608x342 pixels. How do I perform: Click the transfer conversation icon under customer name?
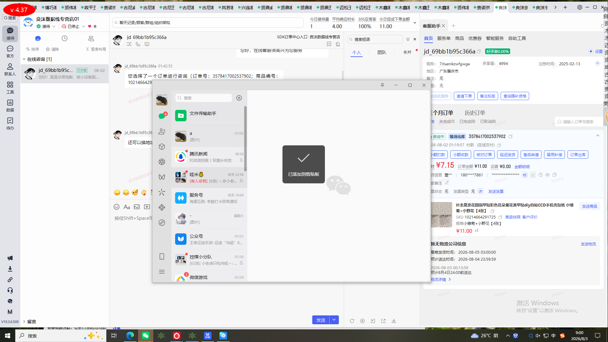(x=129, y=44)
